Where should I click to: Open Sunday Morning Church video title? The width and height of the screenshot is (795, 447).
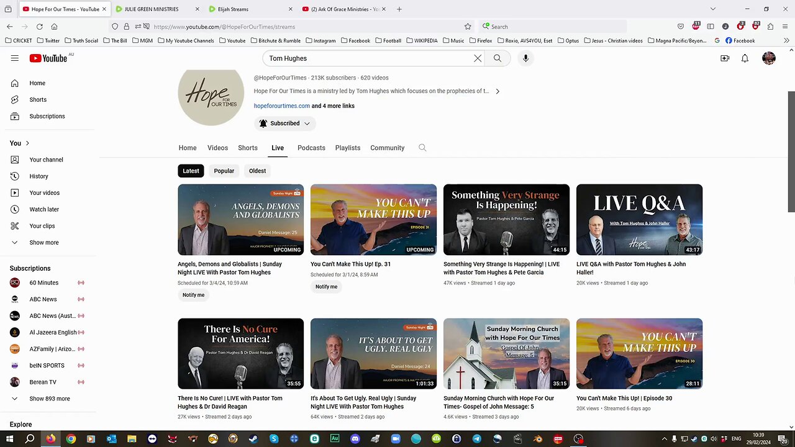click(499, 402)
